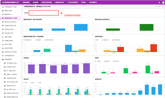The height and width of the screenshot is (98, 165).
Task: Toggle 重点项目 pink legend in 省教改
Action: click(x=116, y=61)
